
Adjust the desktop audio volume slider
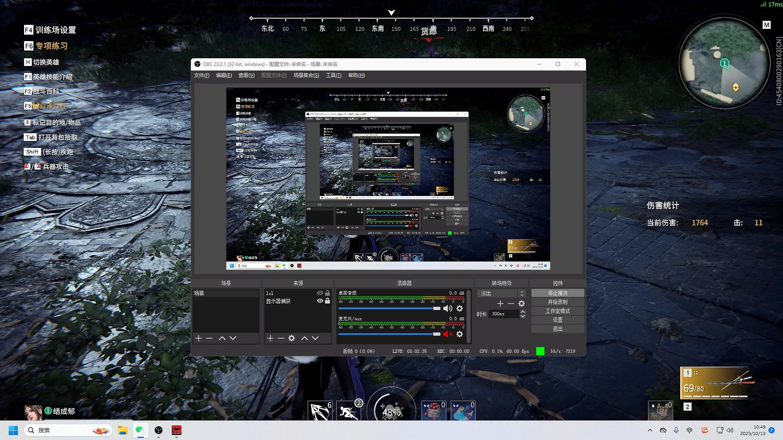(389, 308)
